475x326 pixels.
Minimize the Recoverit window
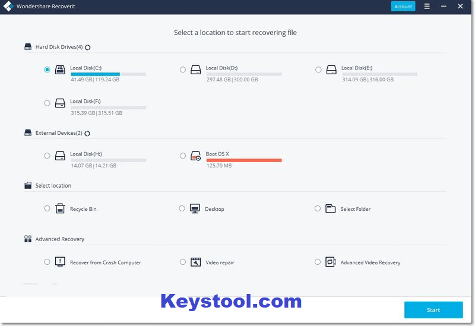(x=444, y=6)
